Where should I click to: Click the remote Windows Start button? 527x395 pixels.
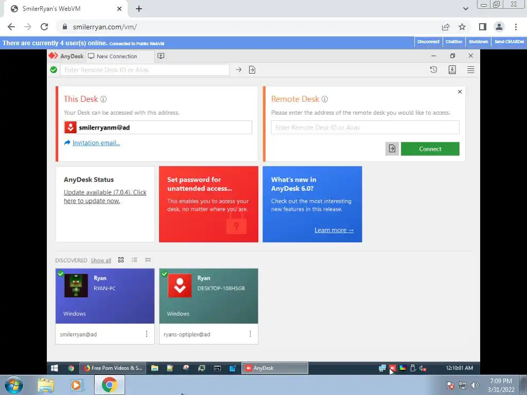(x=55, y=368)
